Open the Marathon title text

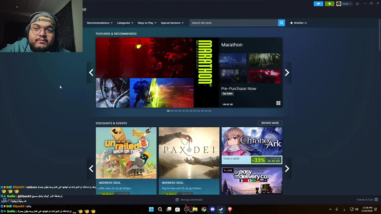click(x=232, y=45)
